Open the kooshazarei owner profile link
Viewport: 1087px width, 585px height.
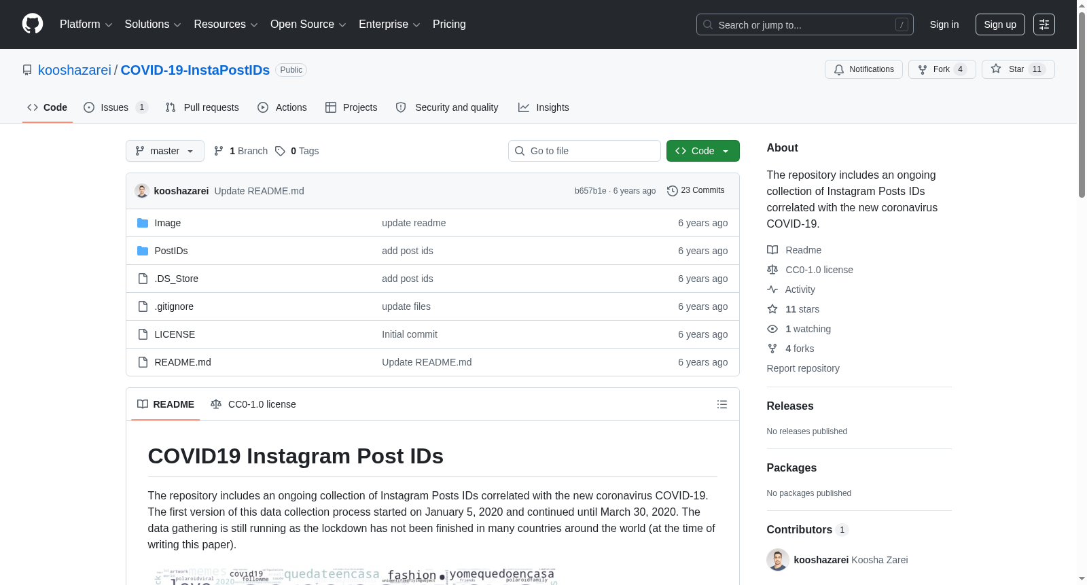click(x=75, y=70)
